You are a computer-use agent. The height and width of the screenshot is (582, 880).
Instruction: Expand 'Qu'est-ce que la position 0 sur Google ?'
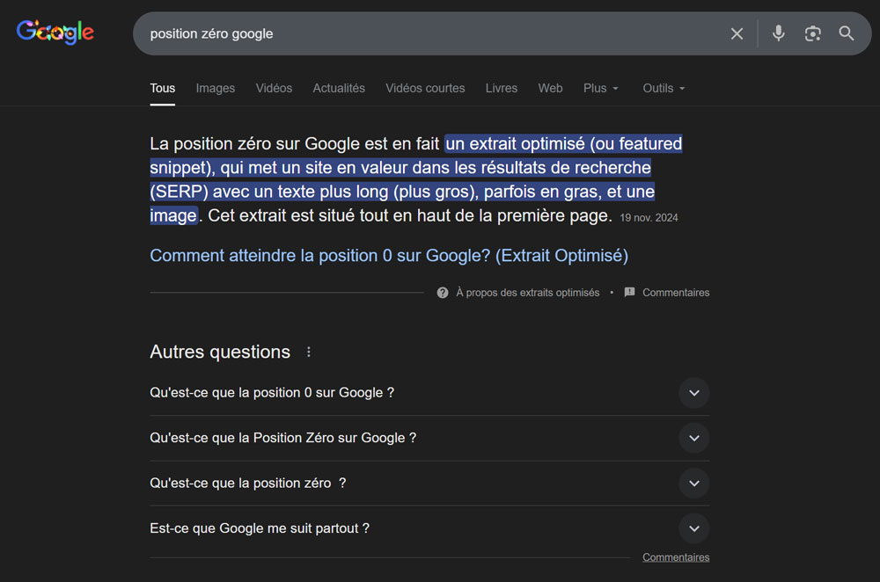click(x=693, y=393)
